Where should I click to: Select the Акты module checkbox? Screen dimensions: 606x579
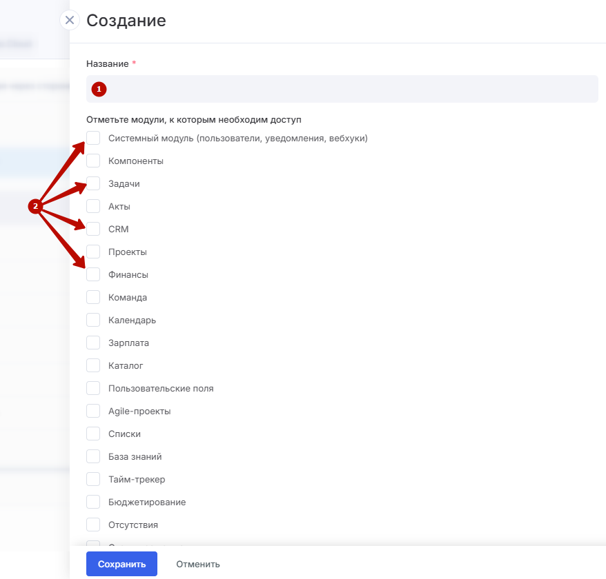93,206
